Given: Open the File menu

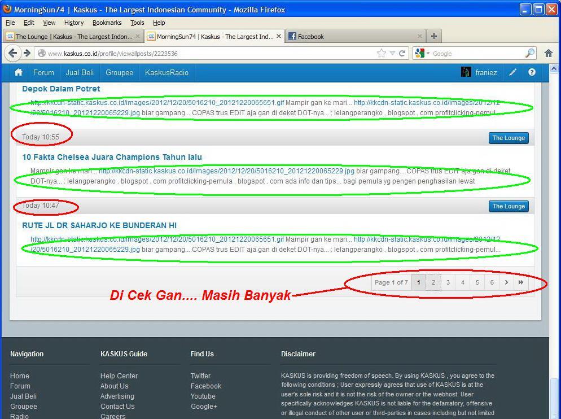Looking at the screenshot, I should (x=10, y=23).
